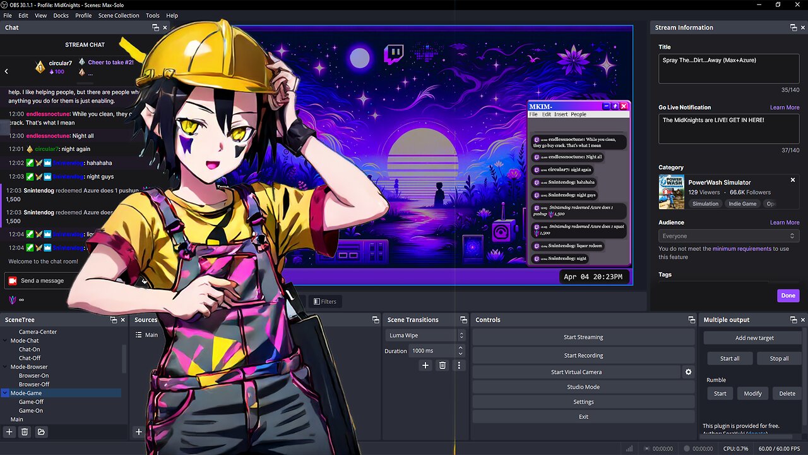Float the Chat dock
This screenshot has height=455, width=808.
point(155,28)
